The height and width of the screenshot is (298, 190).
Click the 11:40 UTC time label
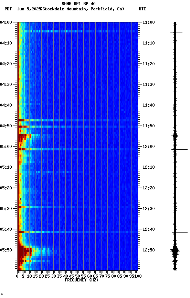coord(148,105)
